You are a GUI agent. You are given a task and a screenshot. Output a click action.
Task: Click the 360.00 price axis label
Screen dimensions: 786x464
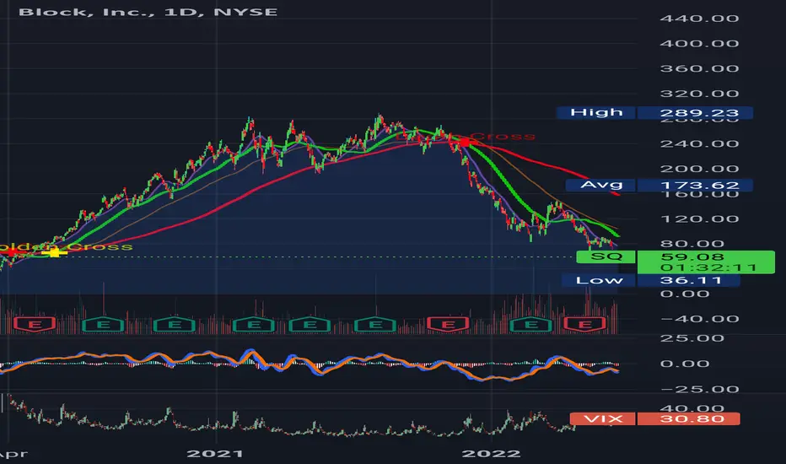tap(699, 68)
